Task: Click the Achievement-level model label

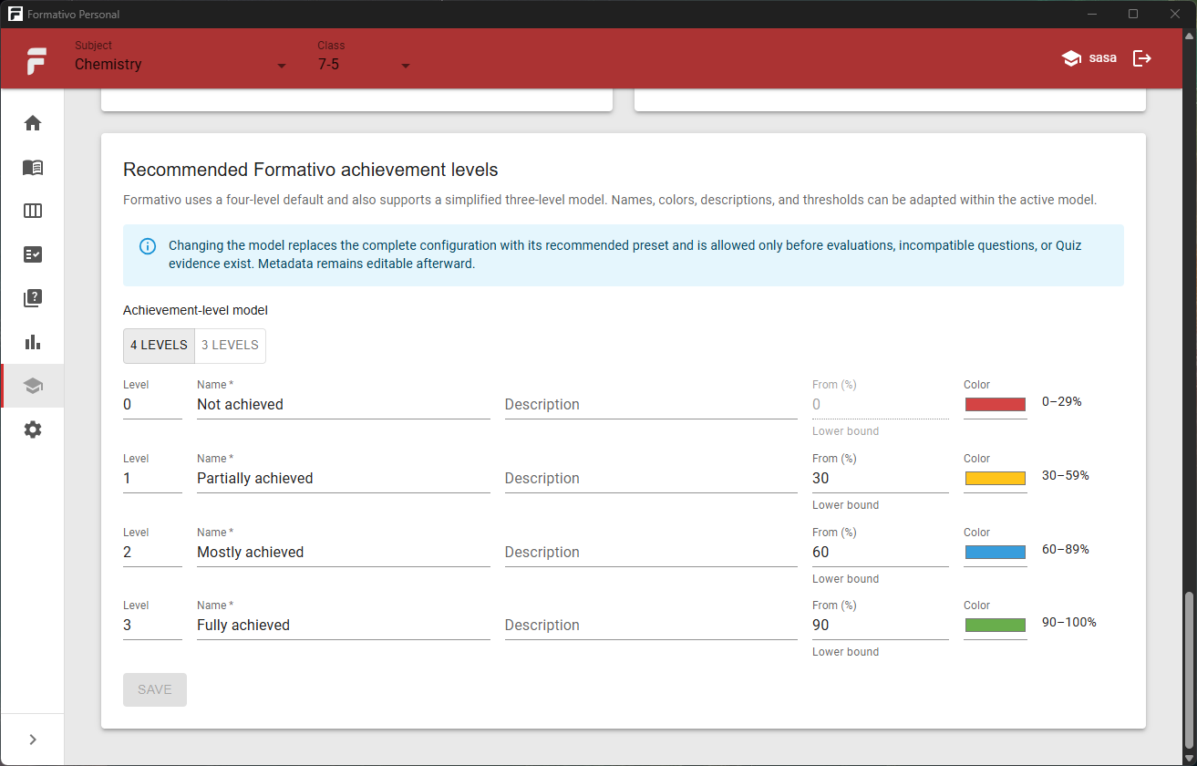Action: tap(195, 310)
